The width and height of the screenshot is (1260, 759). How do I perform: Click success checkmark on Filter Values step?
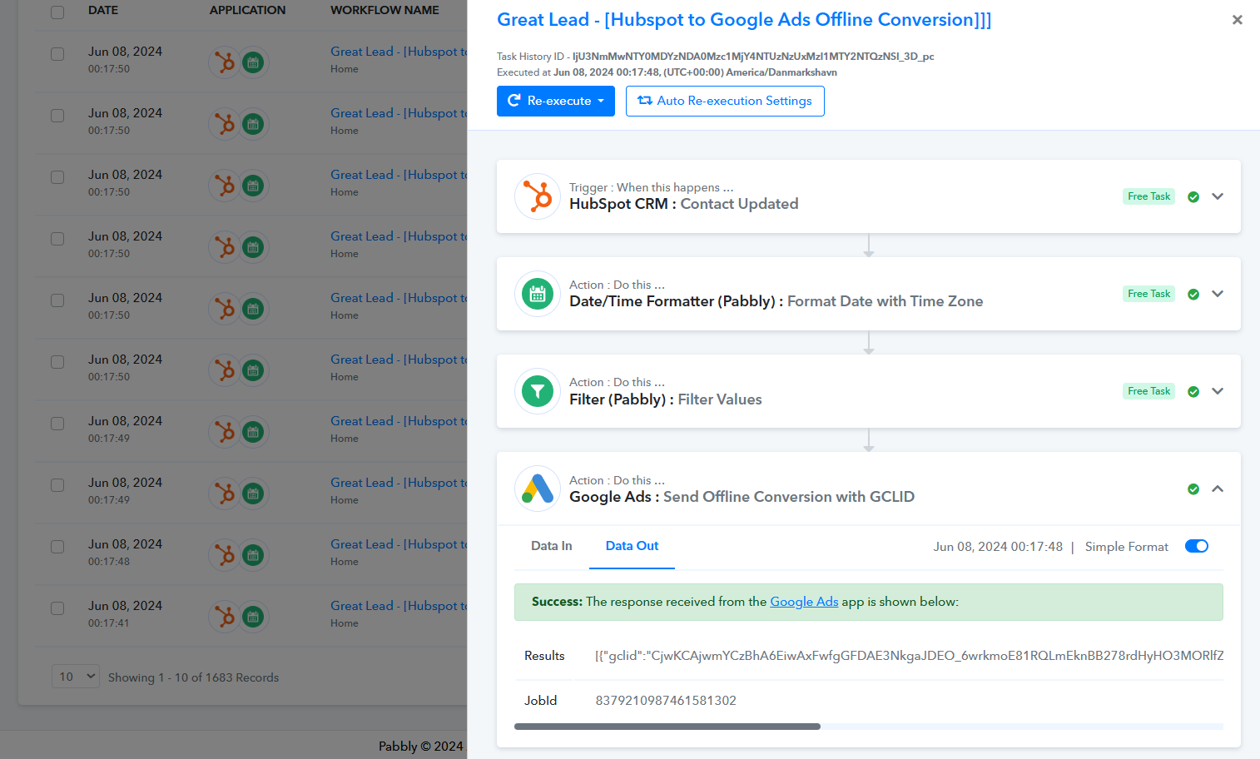pos(1193,392)
